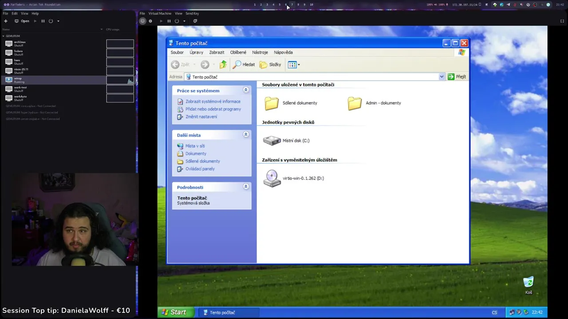Click the shut down power icon in viewer toolbar

tap(177, 21)
